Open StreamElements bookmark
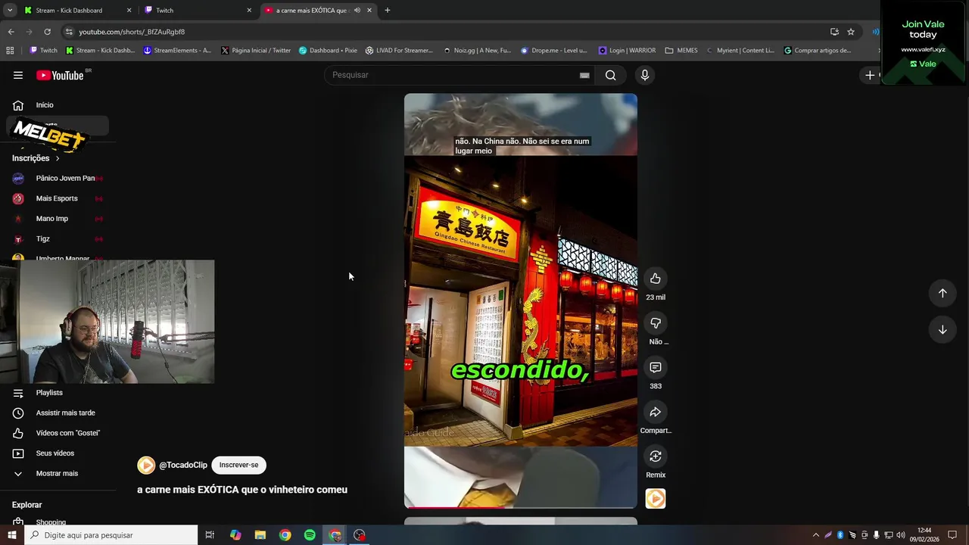 (x=177, y=51)
